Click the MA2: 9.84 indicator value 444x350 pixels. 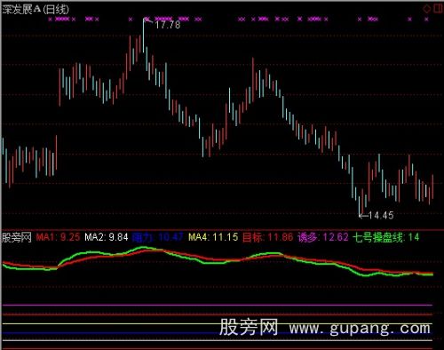pyautogui.click(x=107, y=237)
